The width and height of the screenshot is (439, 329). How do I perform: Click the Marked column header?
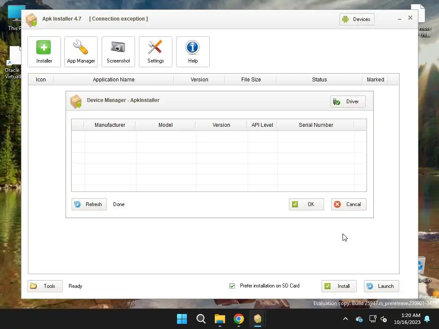click(375, 79)
